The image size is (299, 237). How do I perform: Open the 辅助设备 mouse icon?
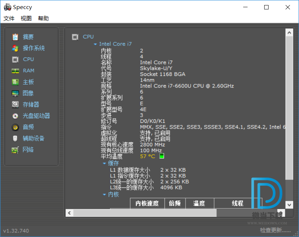coord(15,138)
